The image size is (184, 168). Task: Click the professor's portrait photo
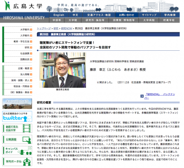63,70
